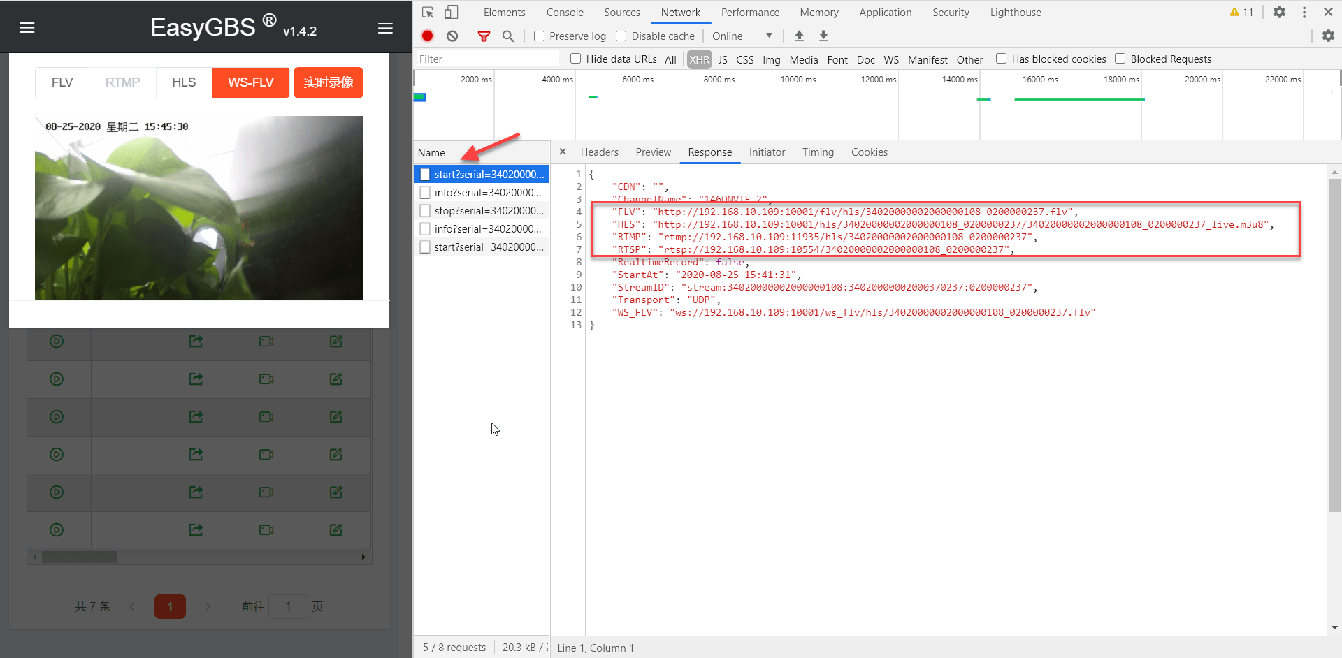Screen dimensions: 1342x658
Task: Click the red record network log icon
Action: point(428,36)
